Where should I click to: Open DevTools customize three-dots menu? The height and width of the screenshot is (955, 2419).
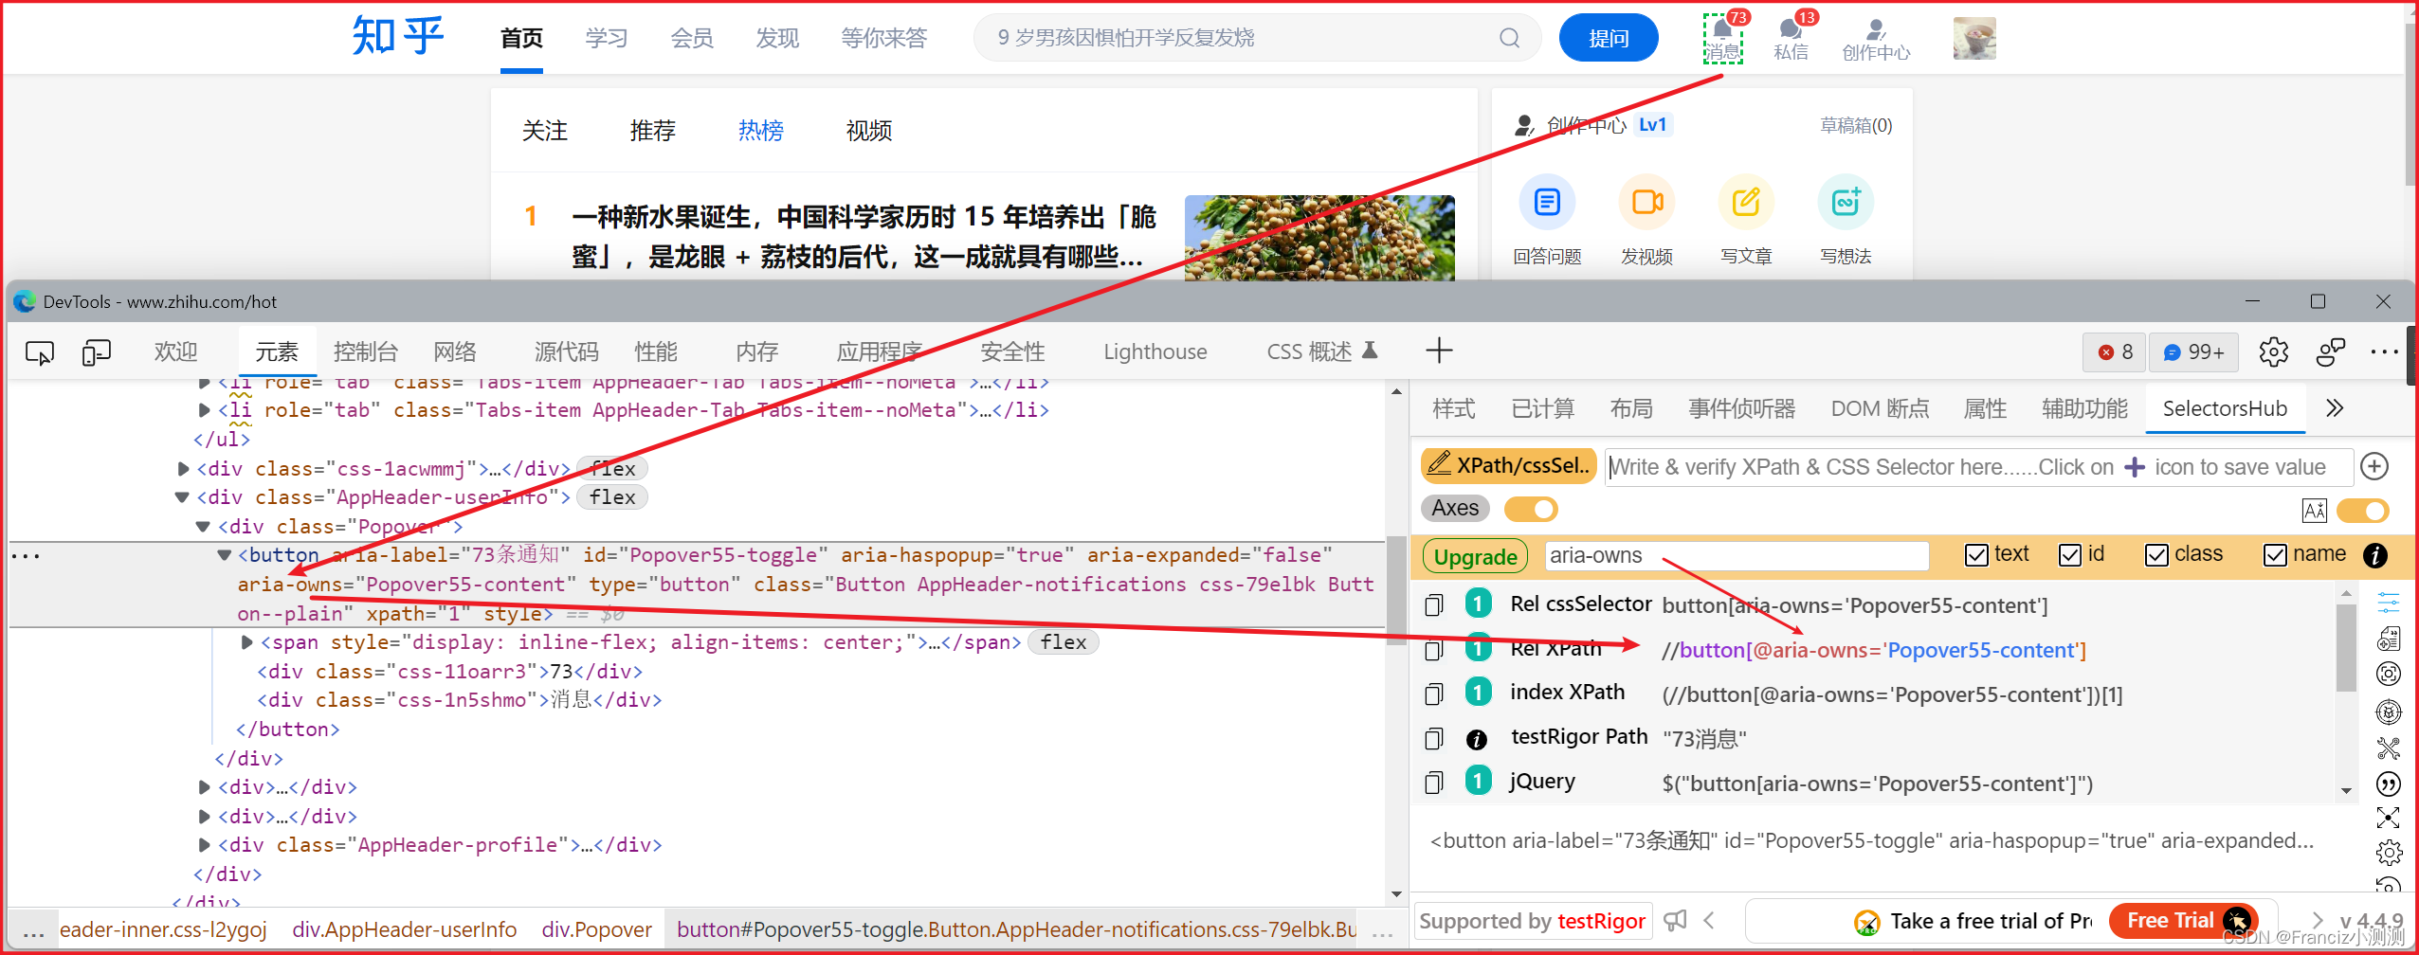(2384, 351)
